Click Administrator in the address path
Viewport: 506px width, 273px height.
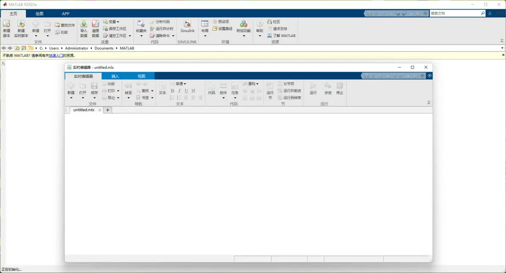pyautogui.click(x=76, y=48)
